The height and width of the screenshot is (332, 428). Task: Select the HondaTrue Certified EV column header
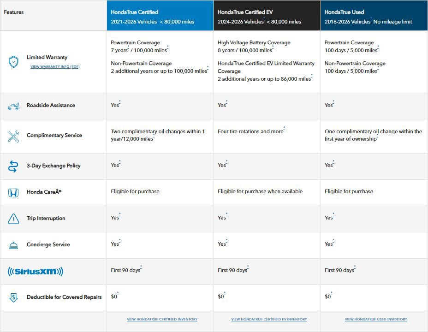pos(267,16)
